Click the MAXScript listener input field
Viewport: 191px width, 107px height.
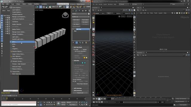pos(19,104)
